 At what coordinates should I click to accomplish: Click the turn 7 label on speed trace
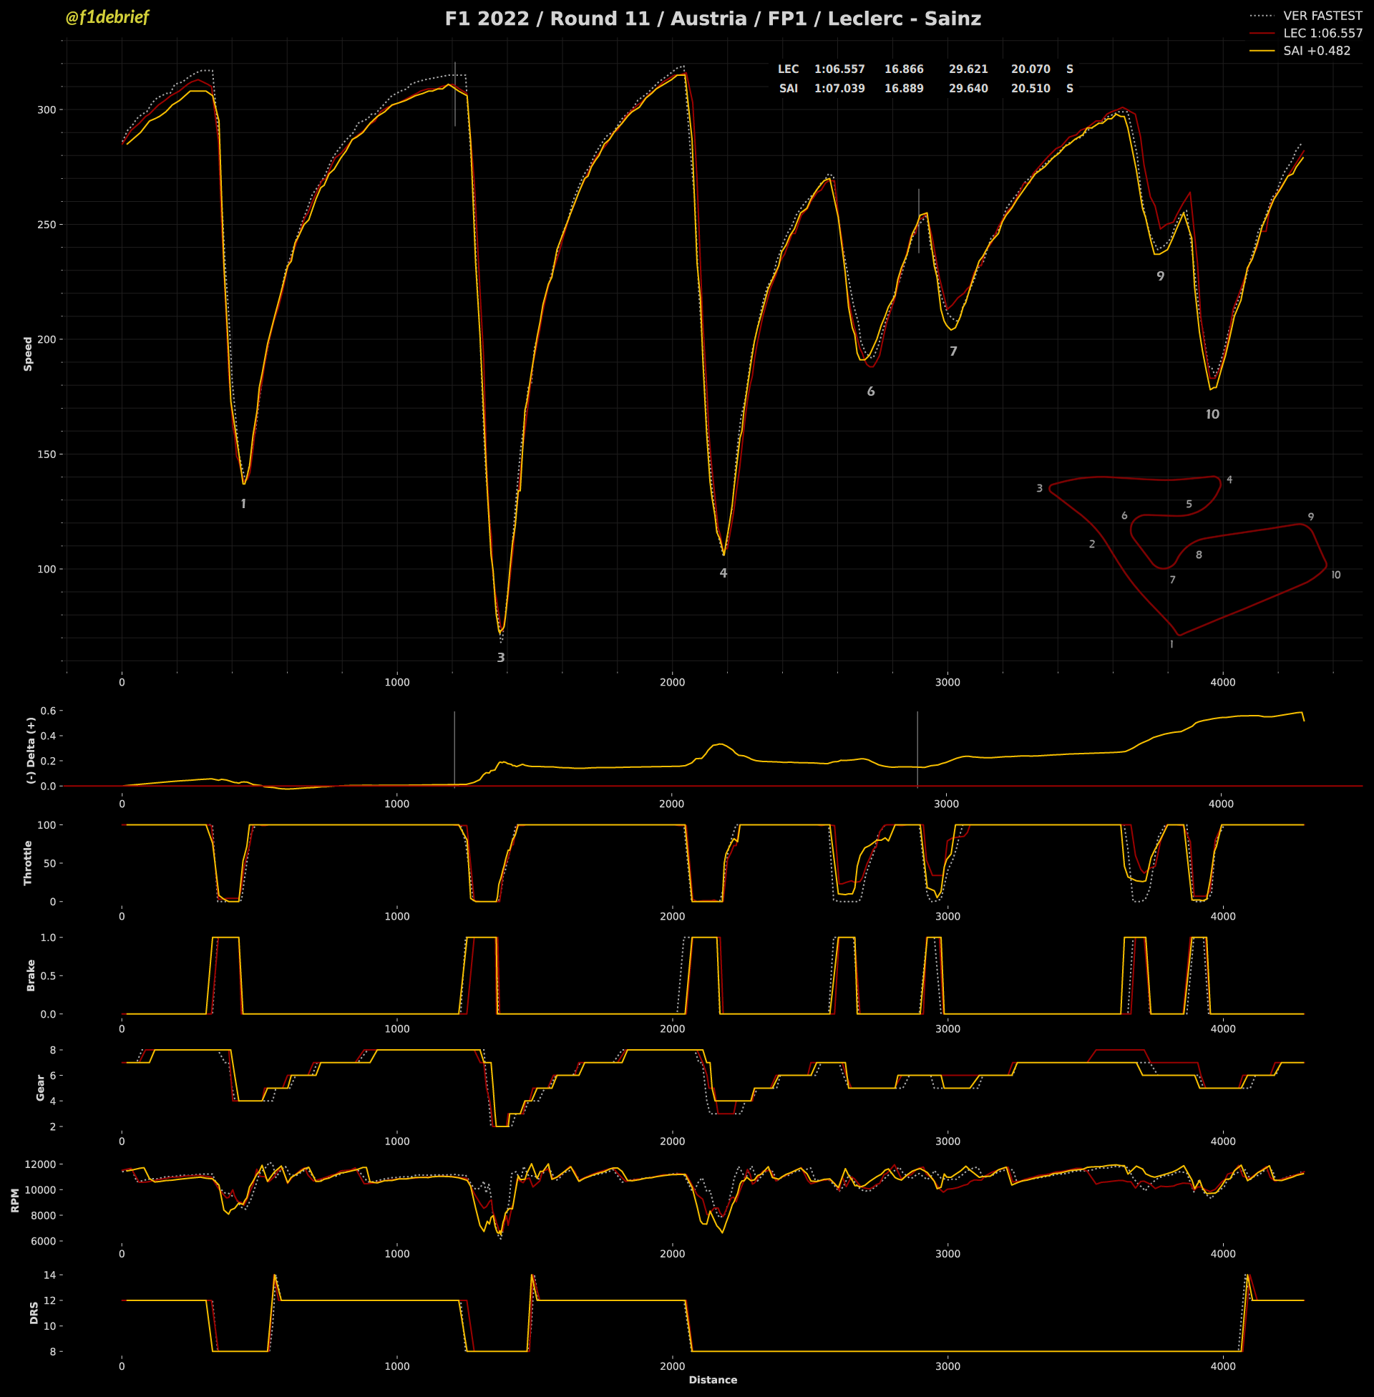click(x=953, y=351)
